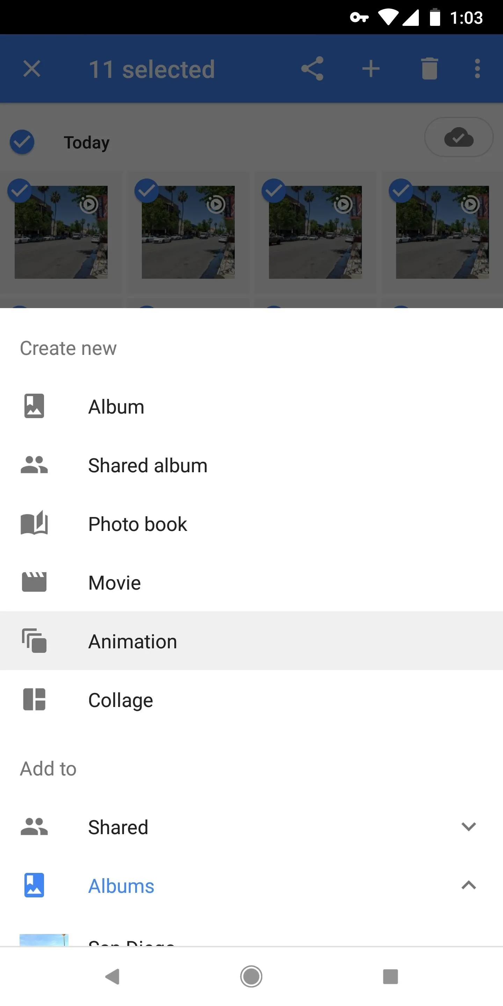Open the first street photo thumbnail
This screenshot has width=503, height=1006.
point(61,232)
